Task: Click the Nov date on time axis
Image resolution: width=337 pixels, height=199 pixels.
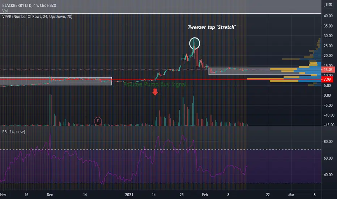Action: (x=3, y=195)
